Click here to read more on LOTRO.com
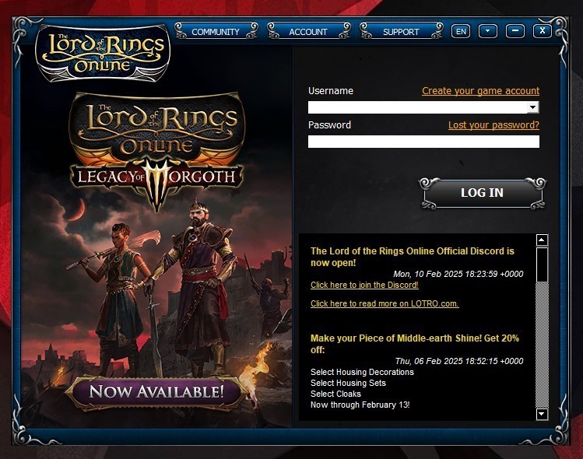Screen dimensions: 583x459 pyautogui.click(x=385, y=303)
